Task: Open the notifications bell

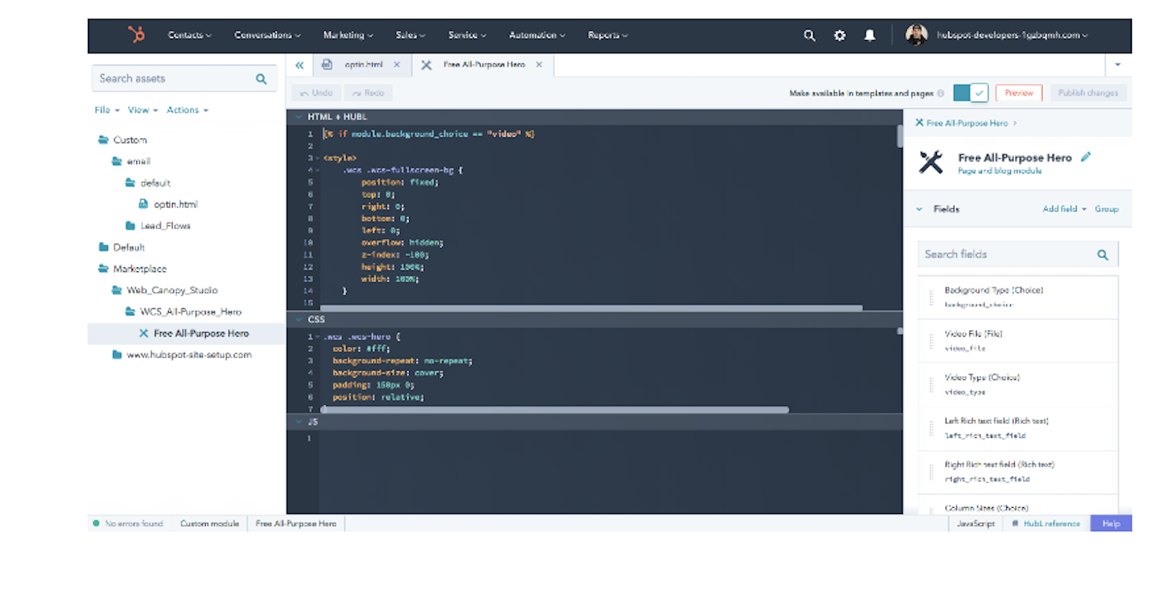Action: 870,35
